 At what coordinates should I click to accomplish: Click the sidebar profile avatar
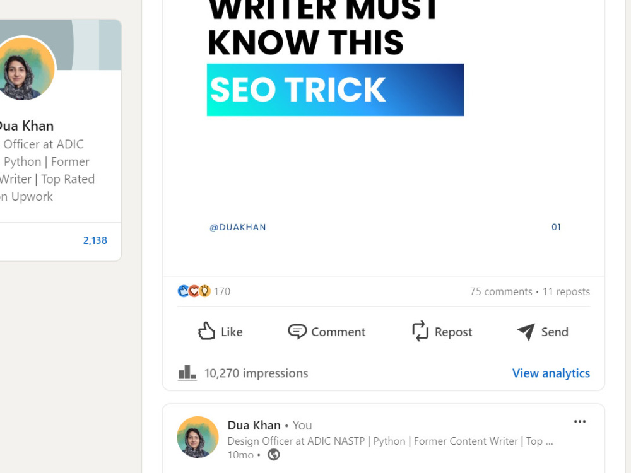(27, 68)
